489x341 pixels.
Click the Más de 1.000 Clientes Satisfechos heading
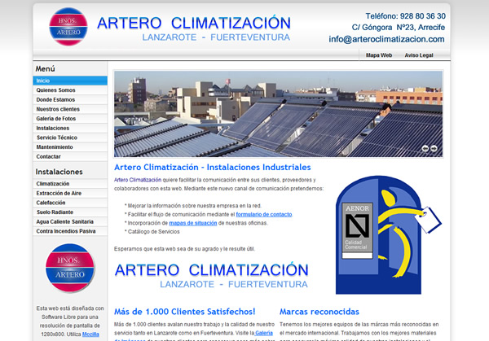click(x=185, y=312)
